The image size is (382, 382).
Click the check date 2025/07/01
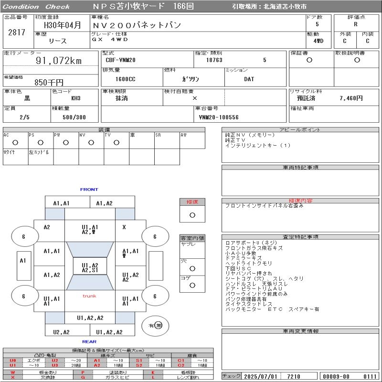[x=261, y=376]
